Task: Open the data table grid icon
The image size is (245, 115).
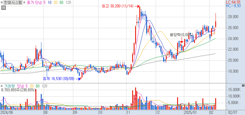Action: point(4,8)
